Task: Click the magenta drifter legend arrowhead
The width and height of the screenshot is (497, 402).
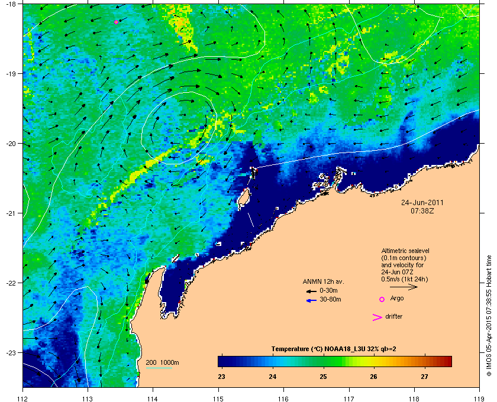Action: [x=377, y=317]
